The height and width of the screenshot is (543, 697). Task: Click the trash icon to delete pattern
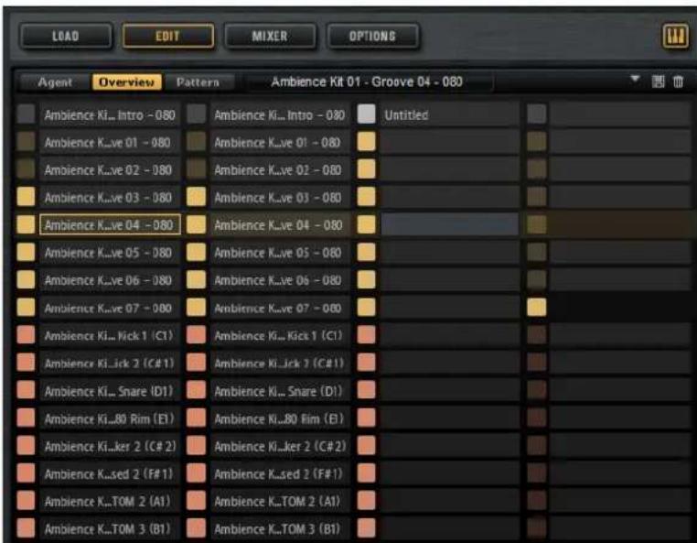tap(679, 81)
